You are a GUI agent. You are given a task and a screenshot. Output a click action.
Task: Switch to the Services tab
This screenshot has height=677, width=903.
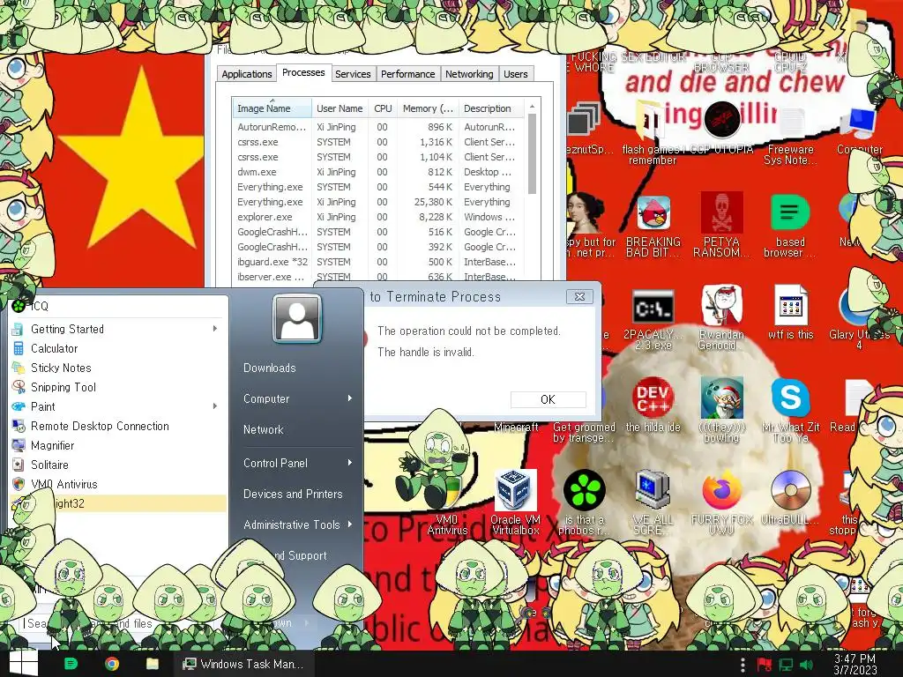pyautogui.click(x=353, y=74)
